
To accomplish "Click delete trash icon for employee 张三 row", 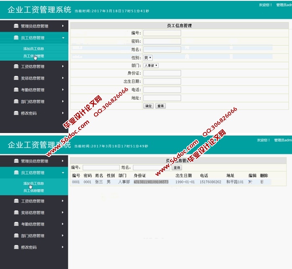I will click(x=262, y=182).
